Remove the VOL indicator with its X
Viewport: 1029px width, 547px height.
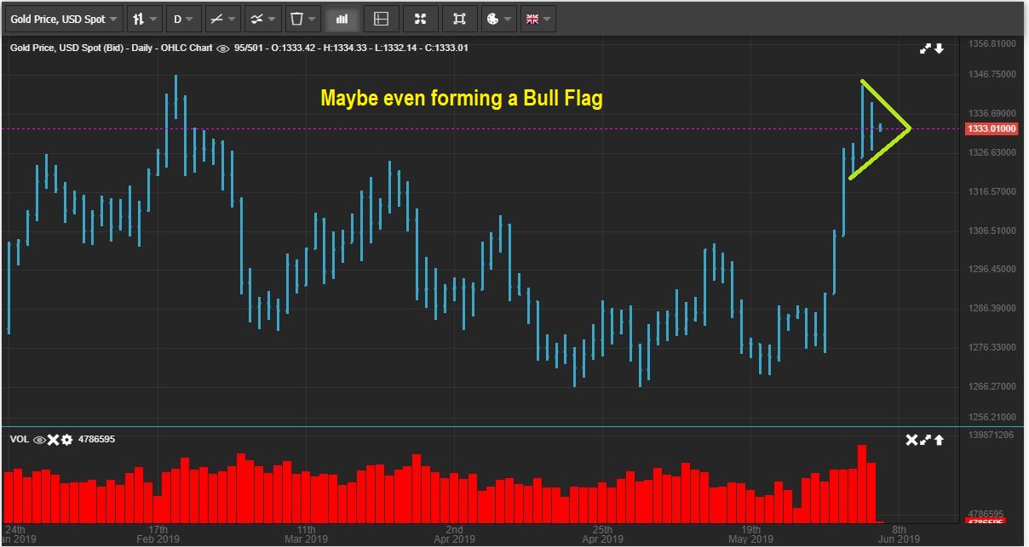(x=53, y=440)
